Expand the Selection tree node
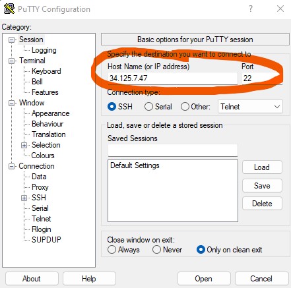The width and height of the screenshot is (291, 288). tap(24, 145)
